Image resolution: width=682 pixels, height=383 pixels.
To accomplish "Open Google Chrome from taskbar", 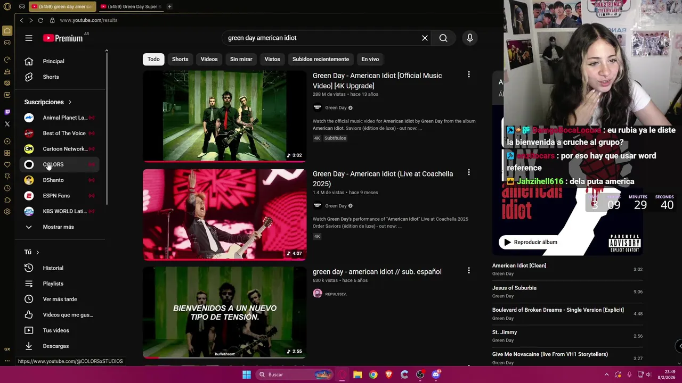I will pos(373,374).
